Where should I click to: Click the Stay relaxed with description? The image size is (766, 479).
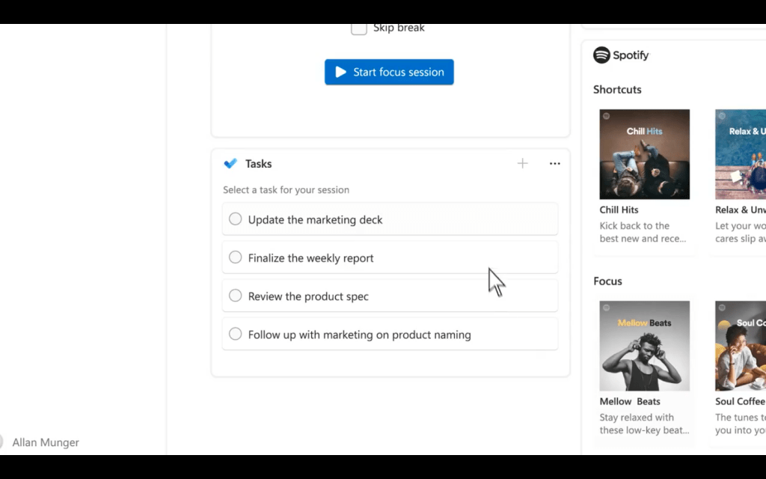click(644, 424)
